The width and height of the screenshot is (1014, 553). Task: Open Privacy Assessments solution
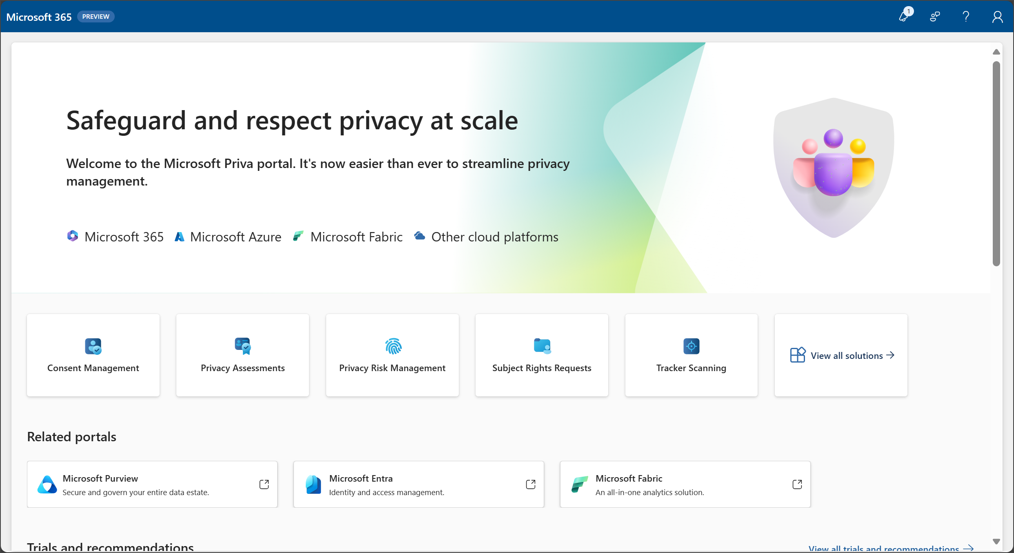(x=242, y=355)
